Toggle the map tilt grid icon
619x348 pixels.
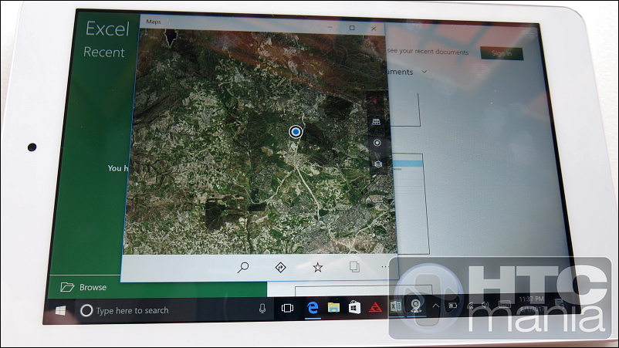(376, 121)
